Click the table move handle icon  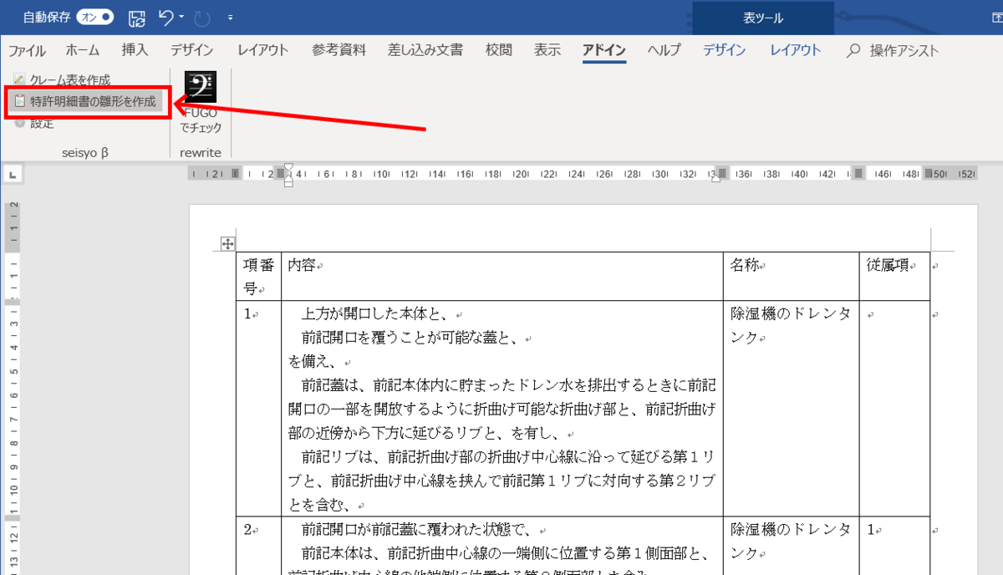[x=226, y=244]
